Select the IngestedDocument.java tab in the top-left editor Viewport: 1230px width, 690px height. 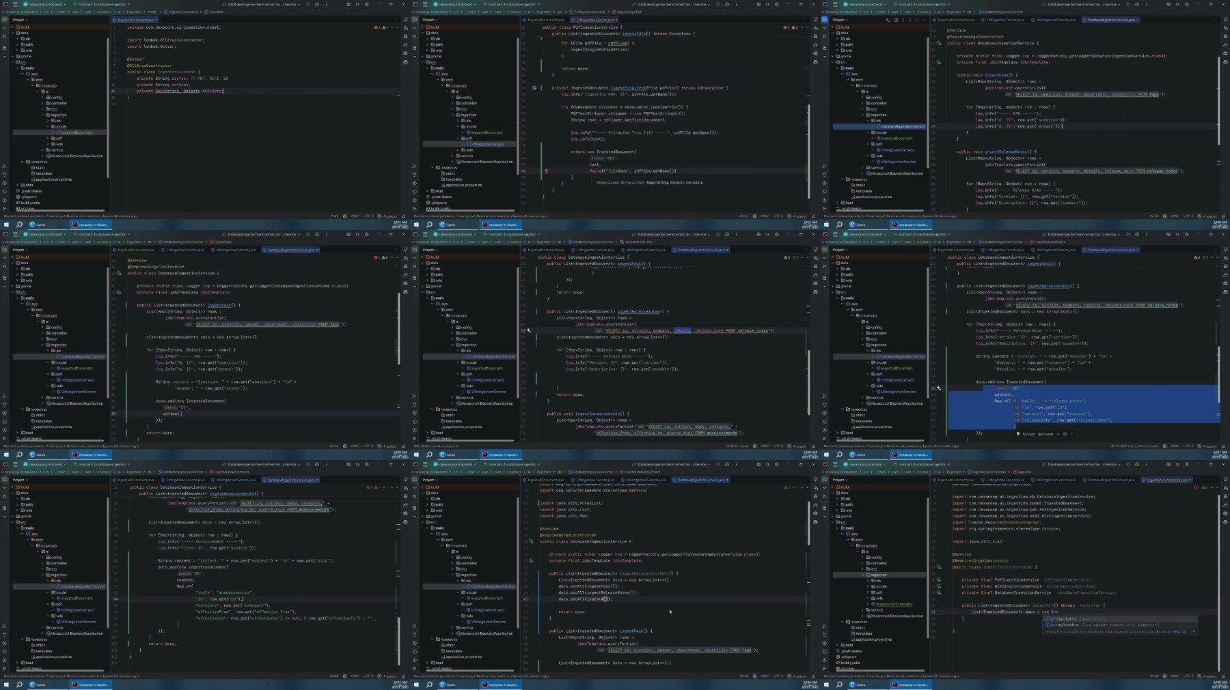click(x=135, y=20)
